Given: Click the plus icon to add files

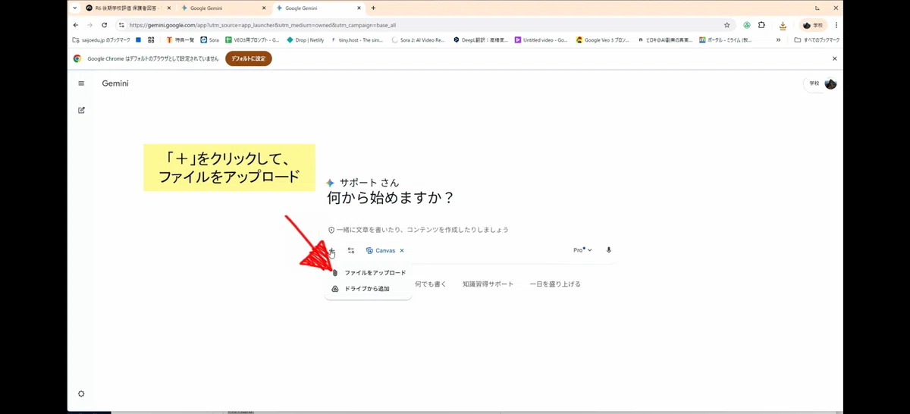Looking at the screenshot, I should 331,250.
